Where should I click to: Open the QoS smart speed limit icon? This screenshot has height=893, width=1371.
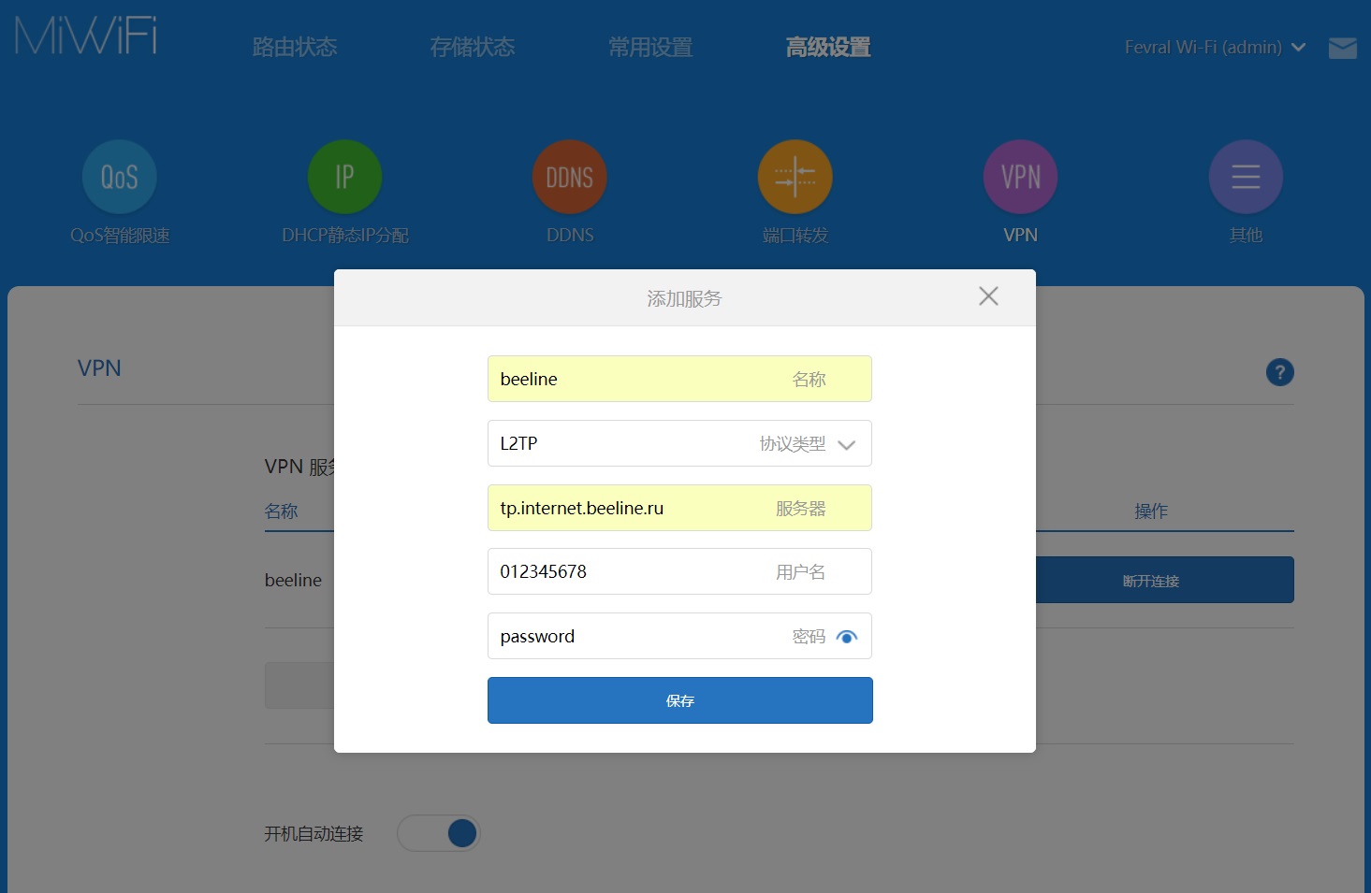click(x=120, y=177)
